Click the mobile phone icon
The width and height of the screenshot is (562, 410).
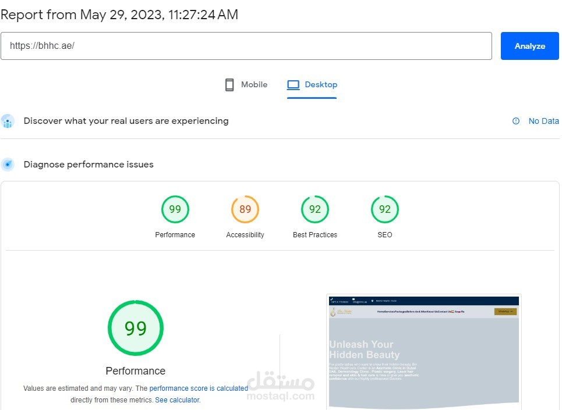(x=229, y=85)
